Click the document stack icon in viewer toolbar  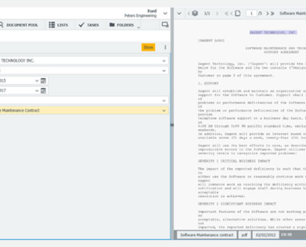coord(195,14)
